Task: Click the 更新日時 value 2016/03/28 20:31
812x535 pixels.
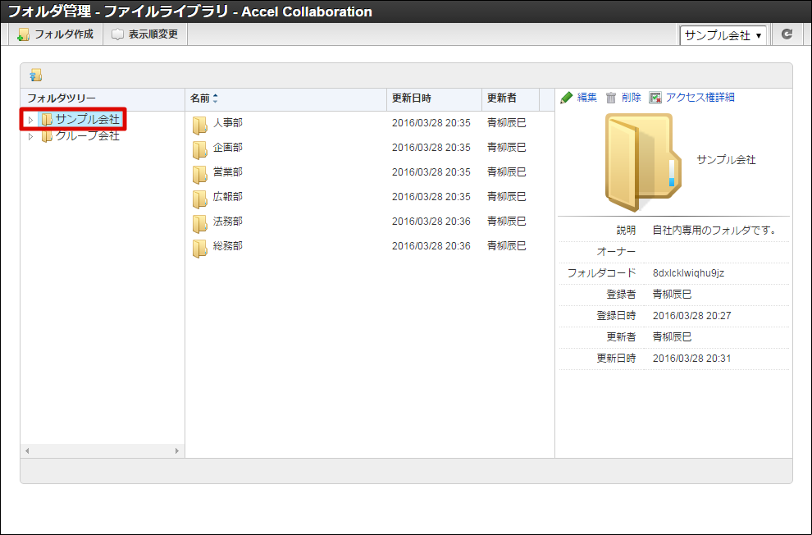Action: click(x=692, y=358)
